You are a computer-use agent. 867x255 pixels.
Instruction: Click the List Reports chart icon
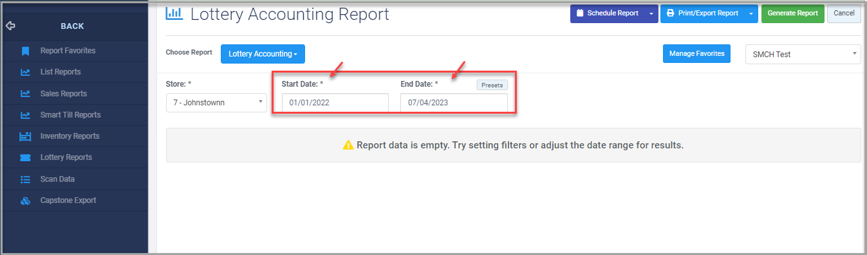[x=25, y=72]
